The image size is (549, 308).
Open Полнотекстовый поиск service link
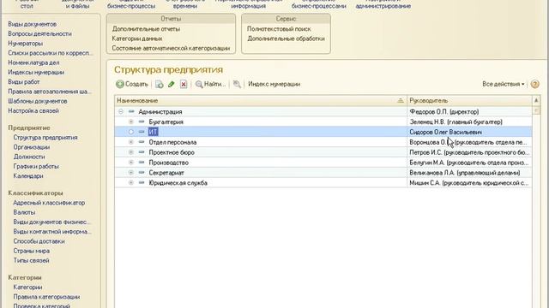click(x=279, y=29)
